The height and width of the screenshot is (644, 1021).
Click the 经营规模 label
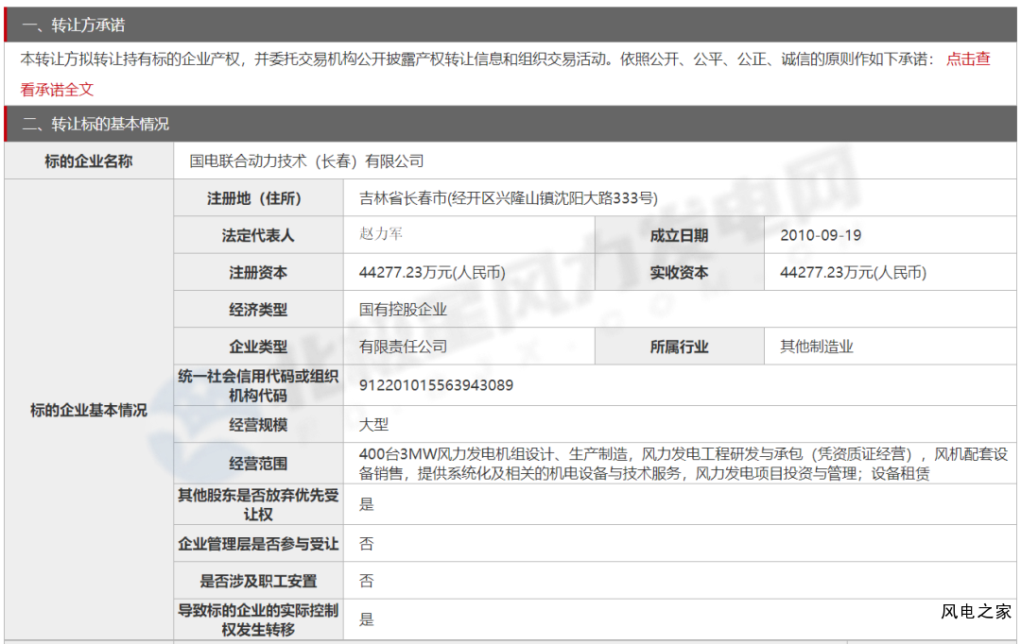258,425
